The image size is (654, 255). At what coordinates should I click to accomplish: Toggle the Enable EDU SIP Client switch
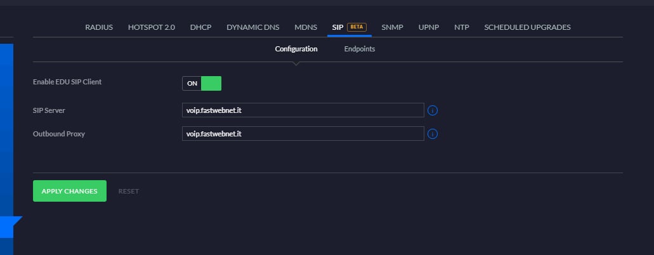click(x=202, y=84)
